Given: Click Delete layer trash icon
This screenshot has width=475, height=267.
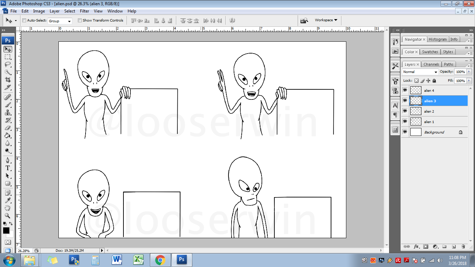Looking at the screenshot, I should tap(463, 246).
